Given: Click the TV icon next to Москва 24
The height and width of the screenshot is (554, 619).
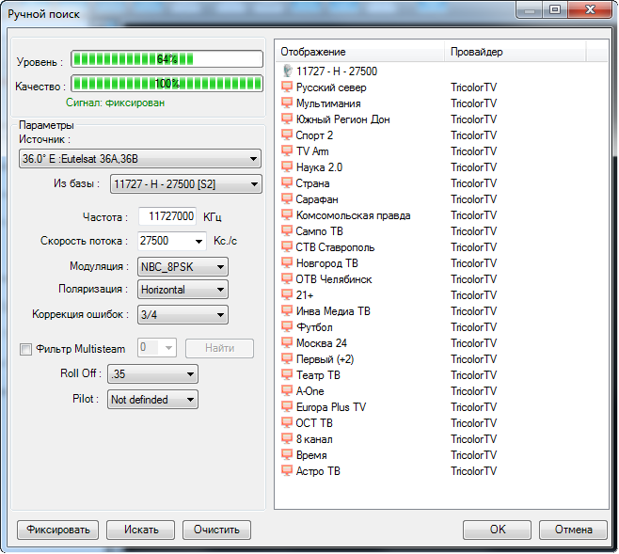Looking at the screenshot, I should point(288,343).
